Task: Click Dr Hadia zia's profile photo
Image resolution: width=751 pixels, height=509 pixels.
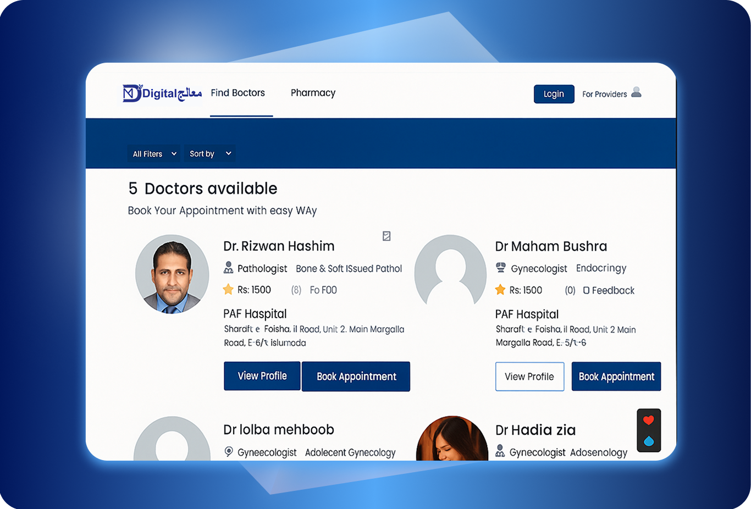Action: (452, 439)
